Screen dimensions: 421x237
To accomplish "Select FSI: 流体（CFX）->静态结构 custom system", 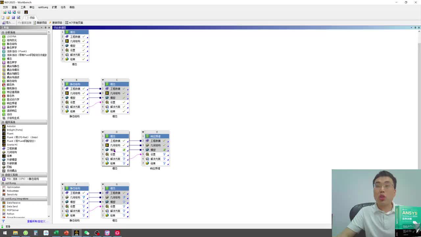I will (x=23, y=179).
